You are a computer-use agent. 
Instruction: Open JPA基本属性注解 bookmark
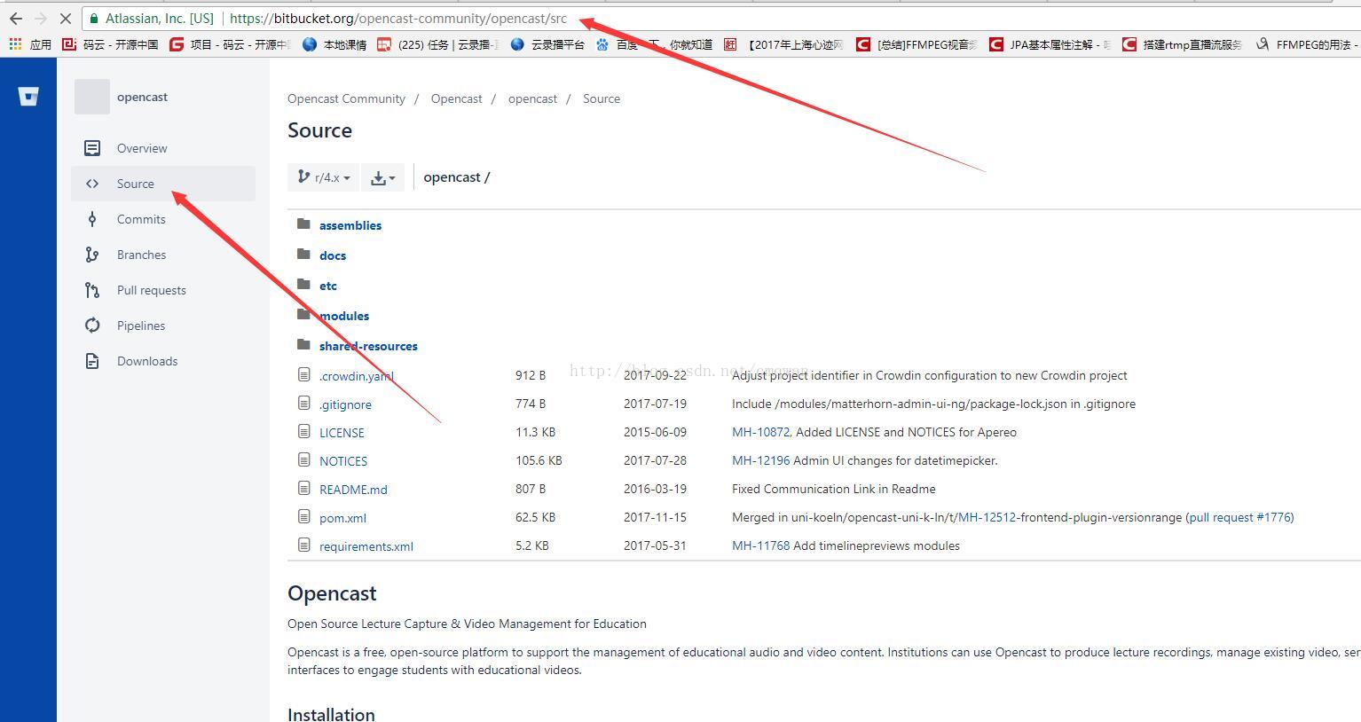point(1050,44)
